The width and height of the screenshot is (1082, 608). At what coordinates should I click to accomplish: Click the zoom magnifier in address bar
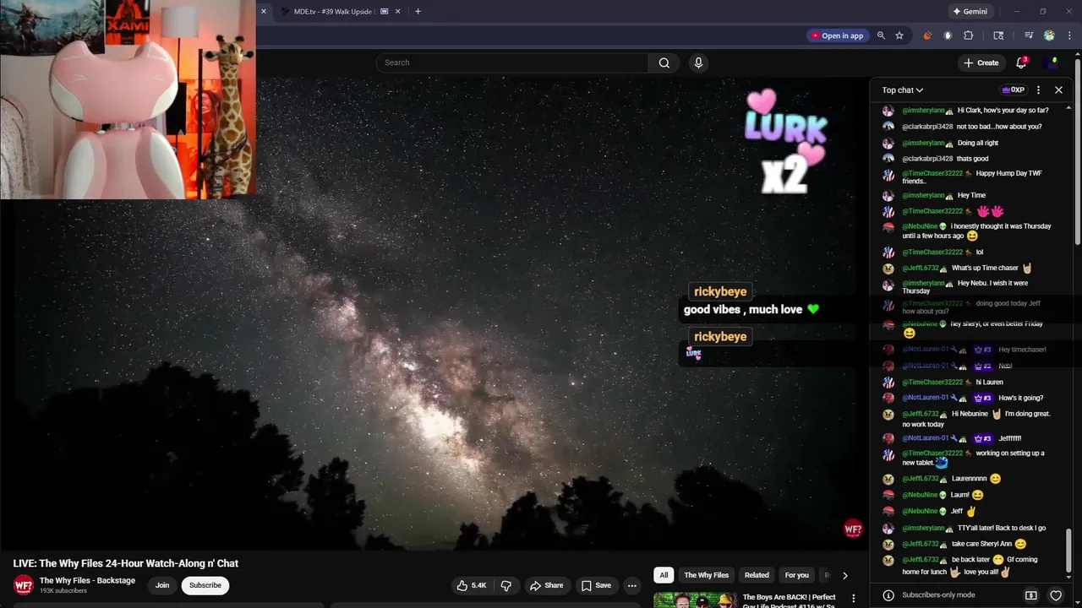(881, 35)
